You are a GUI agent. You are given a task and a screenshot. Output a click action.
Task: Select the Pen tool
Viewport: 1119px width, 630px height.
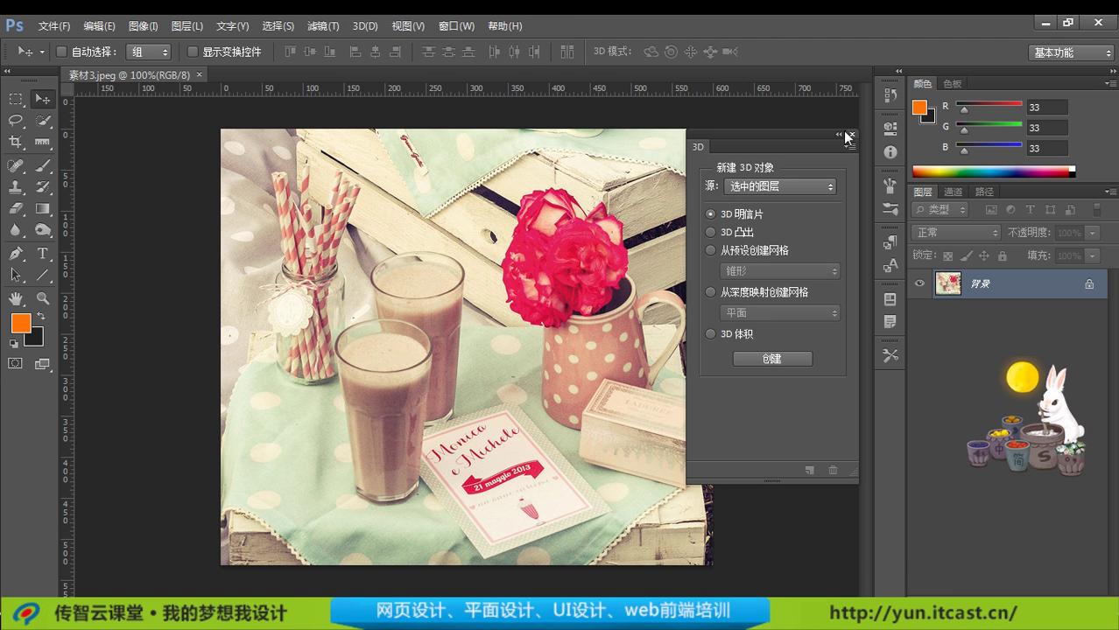tap(14, 253)
